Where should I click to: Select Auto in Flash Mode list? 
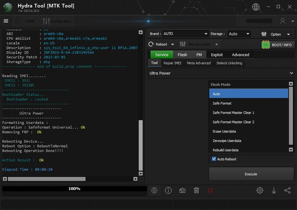(x=249, y=94)
